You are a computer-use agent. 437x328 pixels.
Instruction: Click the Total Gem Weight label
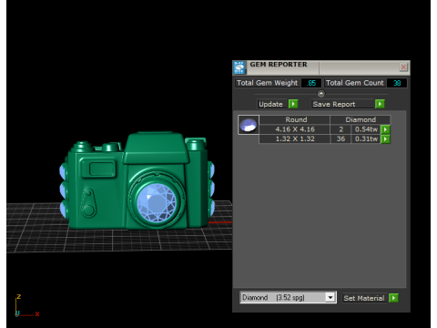[x=267, y=83]
